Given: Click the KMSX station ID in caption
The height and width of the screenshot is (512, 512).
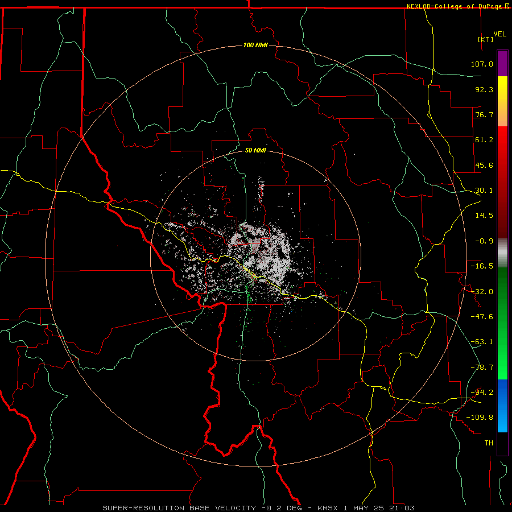Looking at the screenshot, I should point(328,508).
